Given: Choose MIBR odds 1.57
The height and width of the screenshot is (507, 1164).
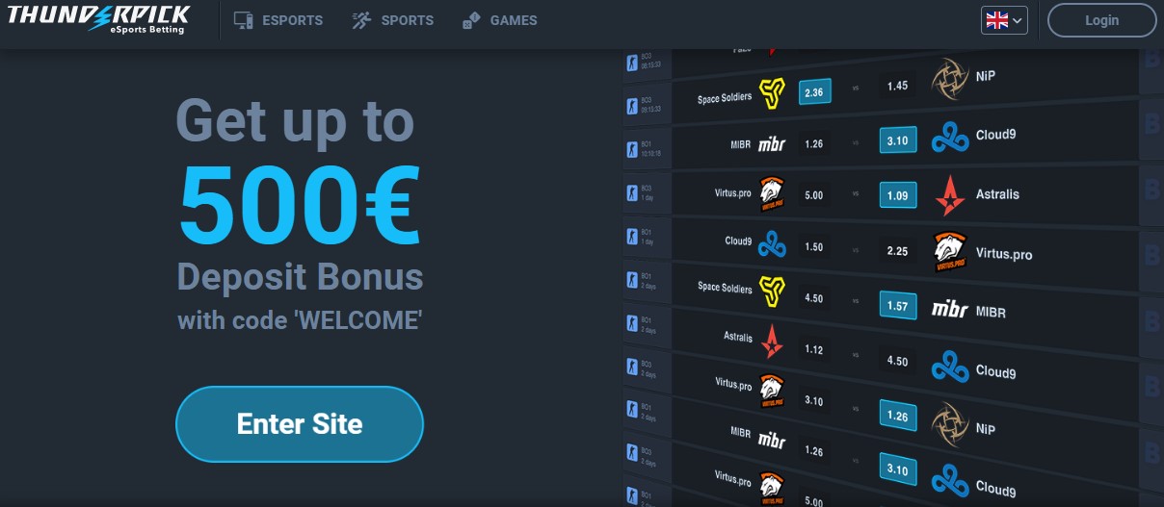Looking at the screenshot, I should (x=897, y=306).
